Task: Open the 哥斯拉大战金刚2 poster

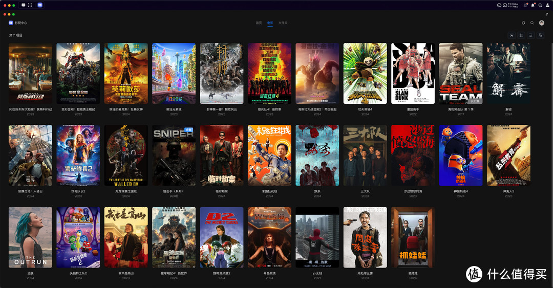Action: (x=317, y=73)
